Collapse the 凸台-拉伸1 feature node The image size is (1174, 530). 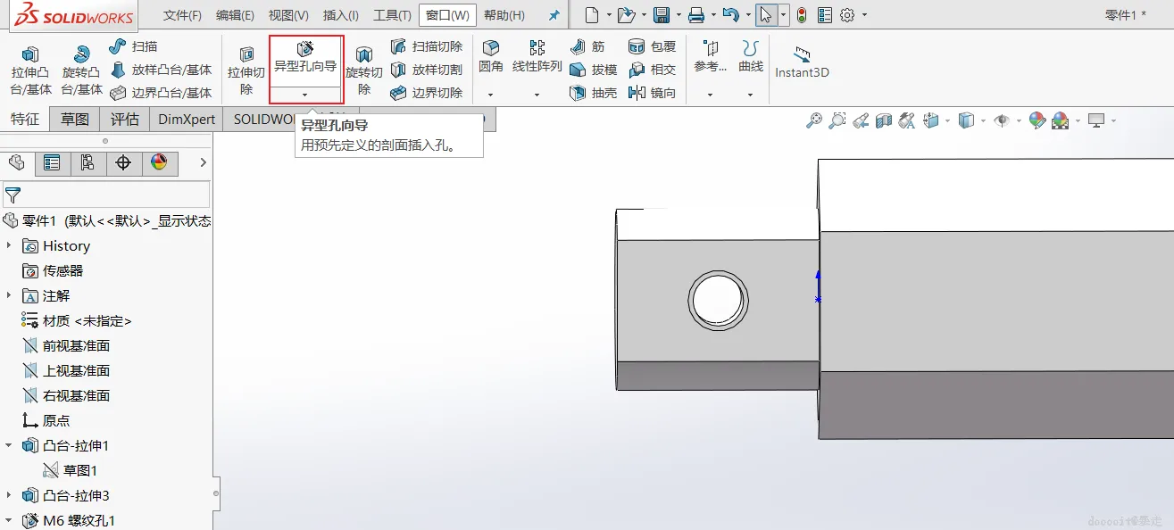9,445
